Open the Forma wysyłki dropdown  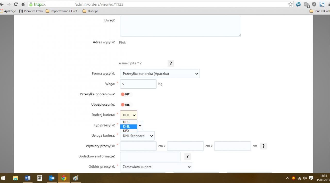pyautogui.click(x=160, y=74)
